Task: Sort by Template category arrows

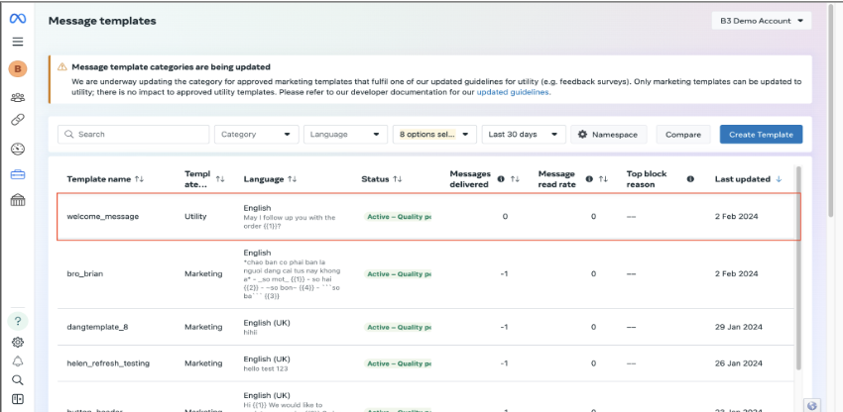Action: (220, 179)
